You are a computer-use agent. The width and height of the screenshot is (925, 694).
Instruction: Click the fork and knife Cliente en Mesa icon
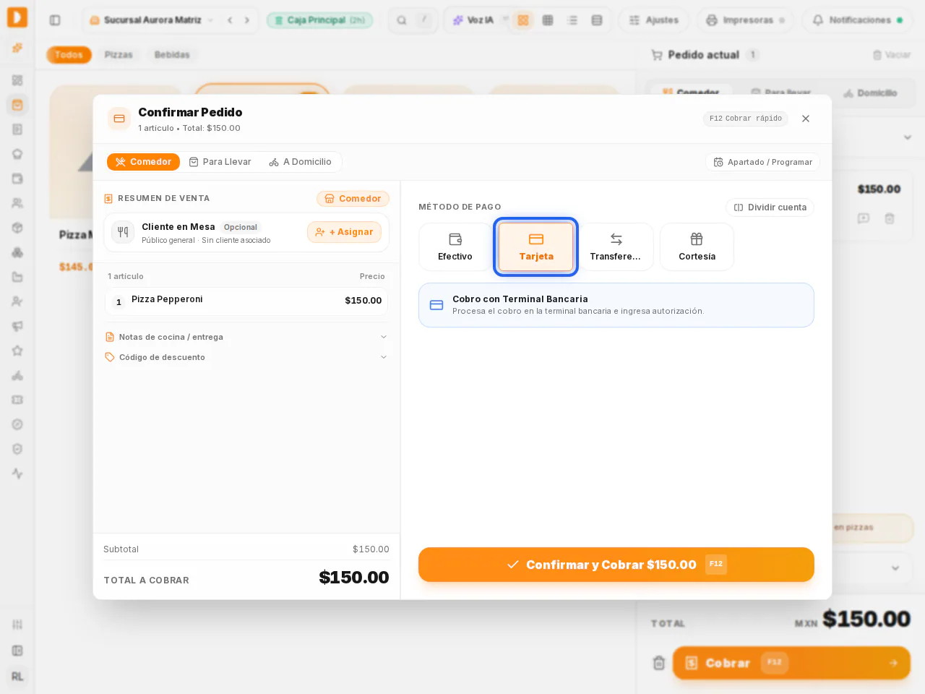[123, 232]
